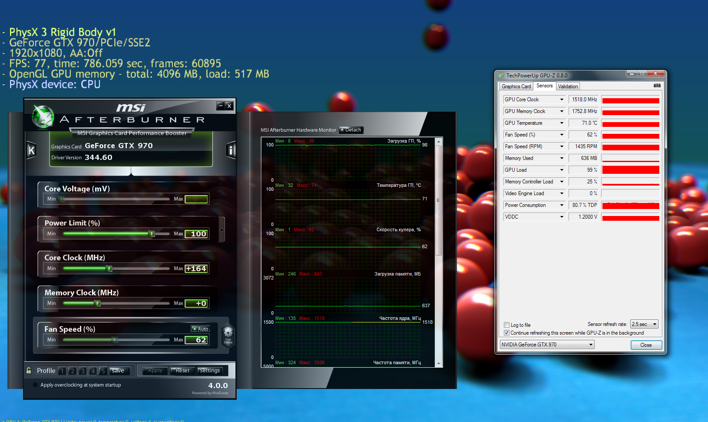Click the Power Consumption value 80.7 % TDP

[583, 205]
